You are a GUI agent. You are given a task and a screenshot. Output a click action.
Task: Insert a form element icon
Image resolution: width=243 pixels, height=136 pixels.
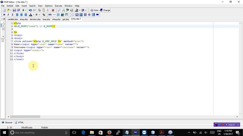(x=73, y=15)
